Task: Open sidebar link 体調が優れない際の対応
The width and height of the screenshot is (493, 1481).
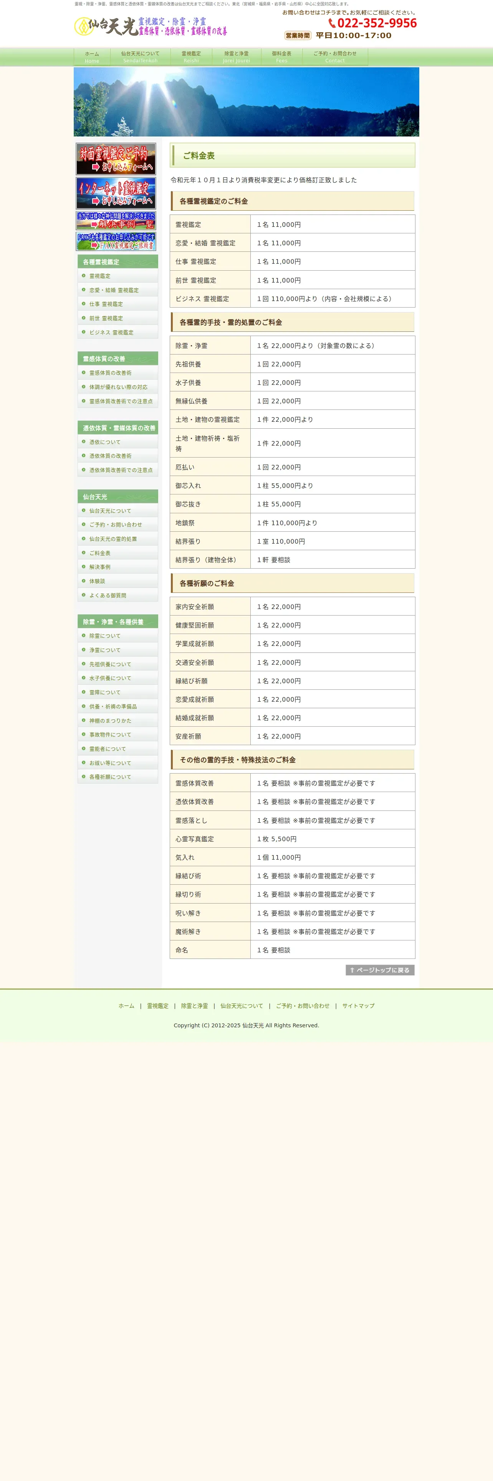Action: [x=117, y=387]
